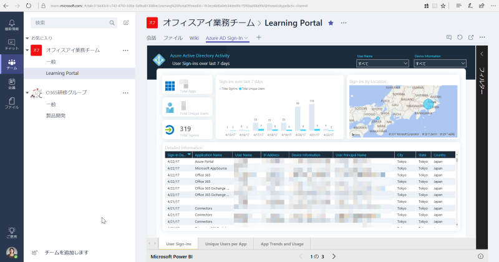Click the Microsoft AppSource table cell
Image resolution: width=499 pixels, height=262 pixels.
211,168
